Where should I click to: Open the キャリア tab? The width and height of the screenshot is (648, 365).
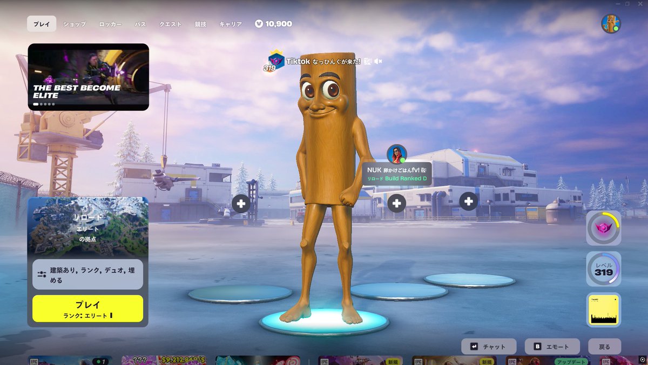(x=231, y=24)
